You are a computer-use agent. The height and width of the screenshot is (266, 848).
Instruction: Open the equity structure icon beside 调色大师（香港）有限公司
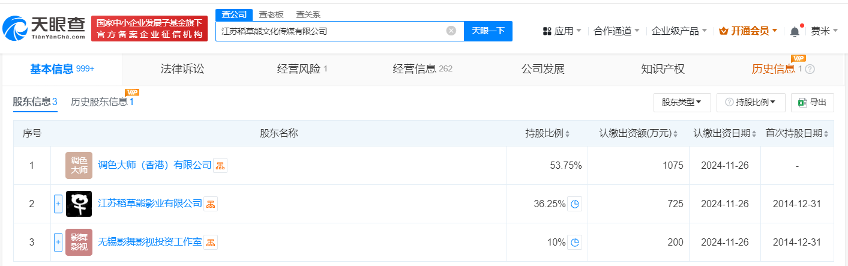click(x=220, y=166)
